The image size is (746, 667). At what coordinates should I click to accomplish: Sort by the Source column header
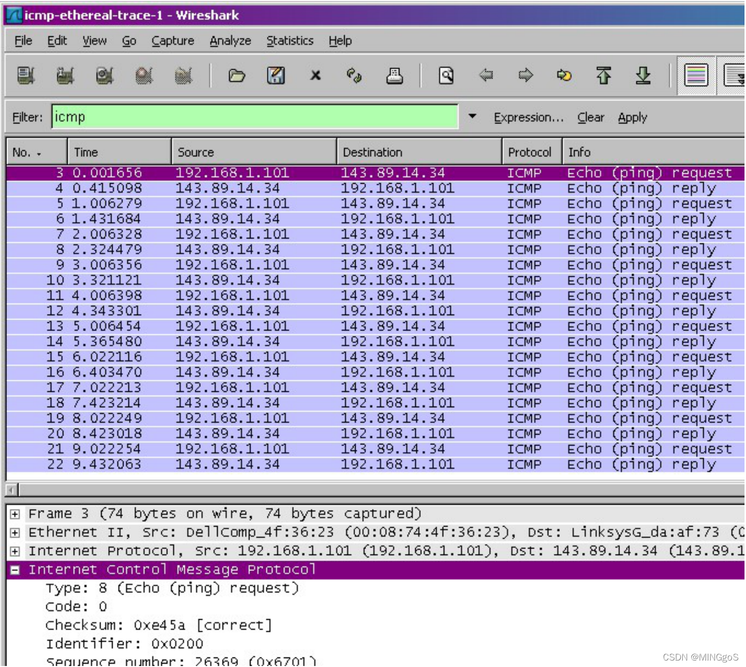[x=254, y=152]
